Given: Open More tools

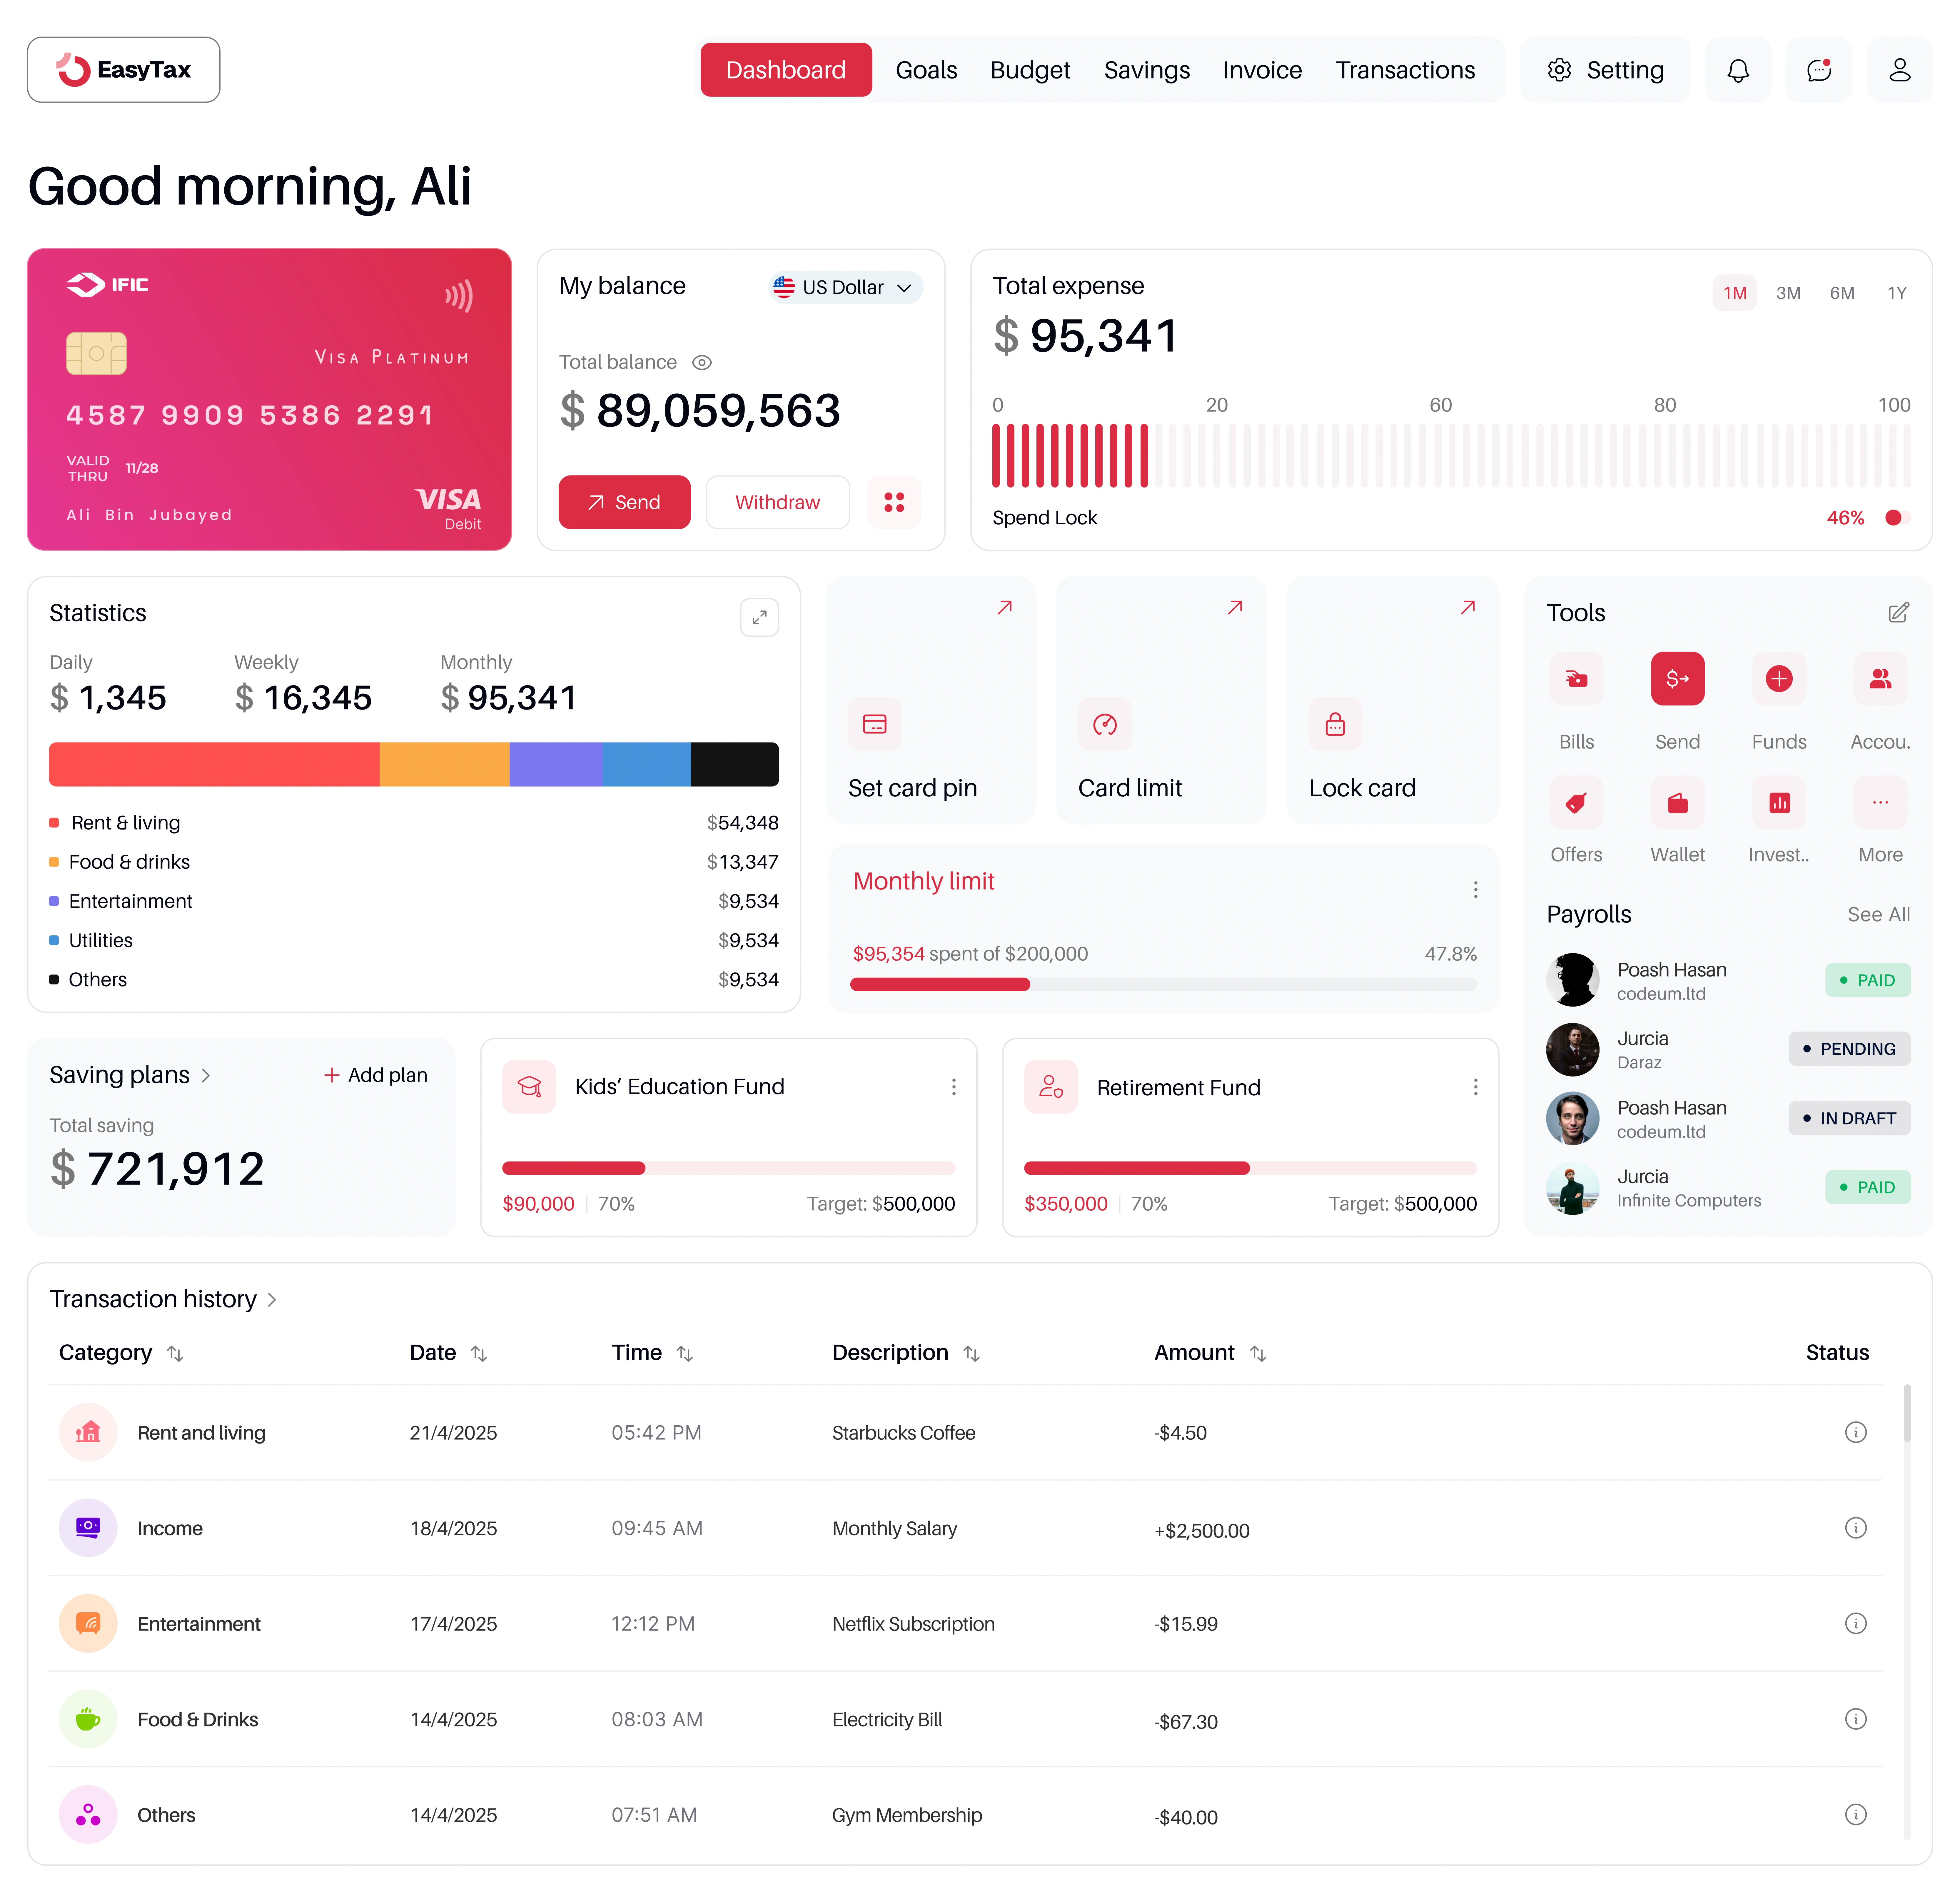Looking at the screenshot, I should pos(1880,803).
